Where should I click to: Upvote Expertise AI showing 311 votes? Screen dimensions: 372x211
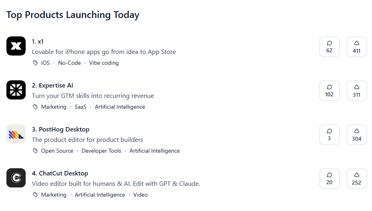click(x=357, y=91)
